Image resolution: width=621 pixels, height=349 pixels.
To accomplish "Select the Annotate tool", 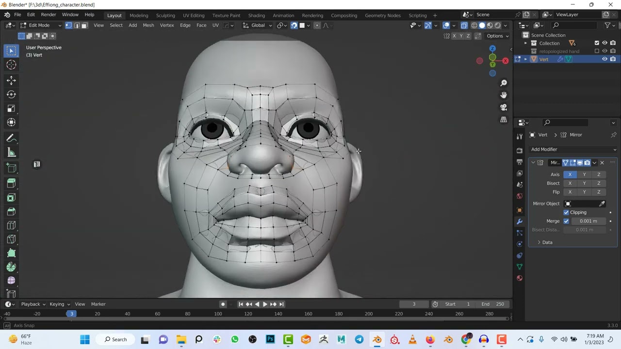I will click(11, 139).
